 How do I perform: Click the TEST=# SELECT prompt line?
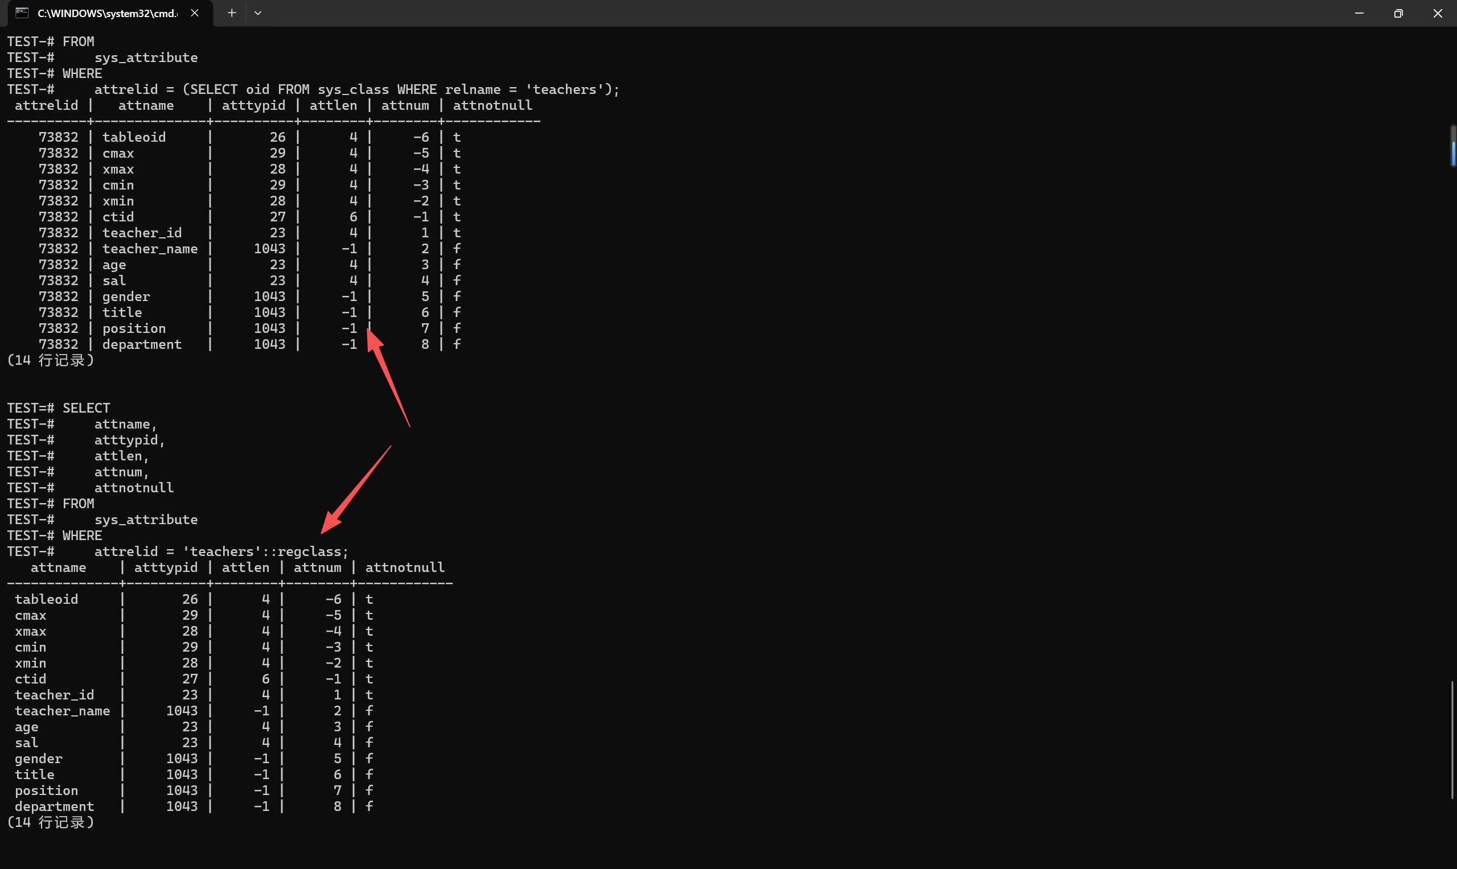(x=59, y=408)
